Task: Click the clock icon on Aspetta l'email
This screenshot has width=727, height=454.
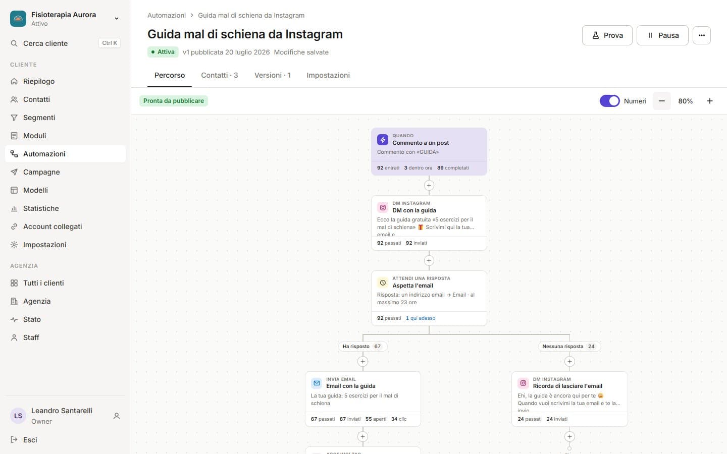Action: [383, 282]
